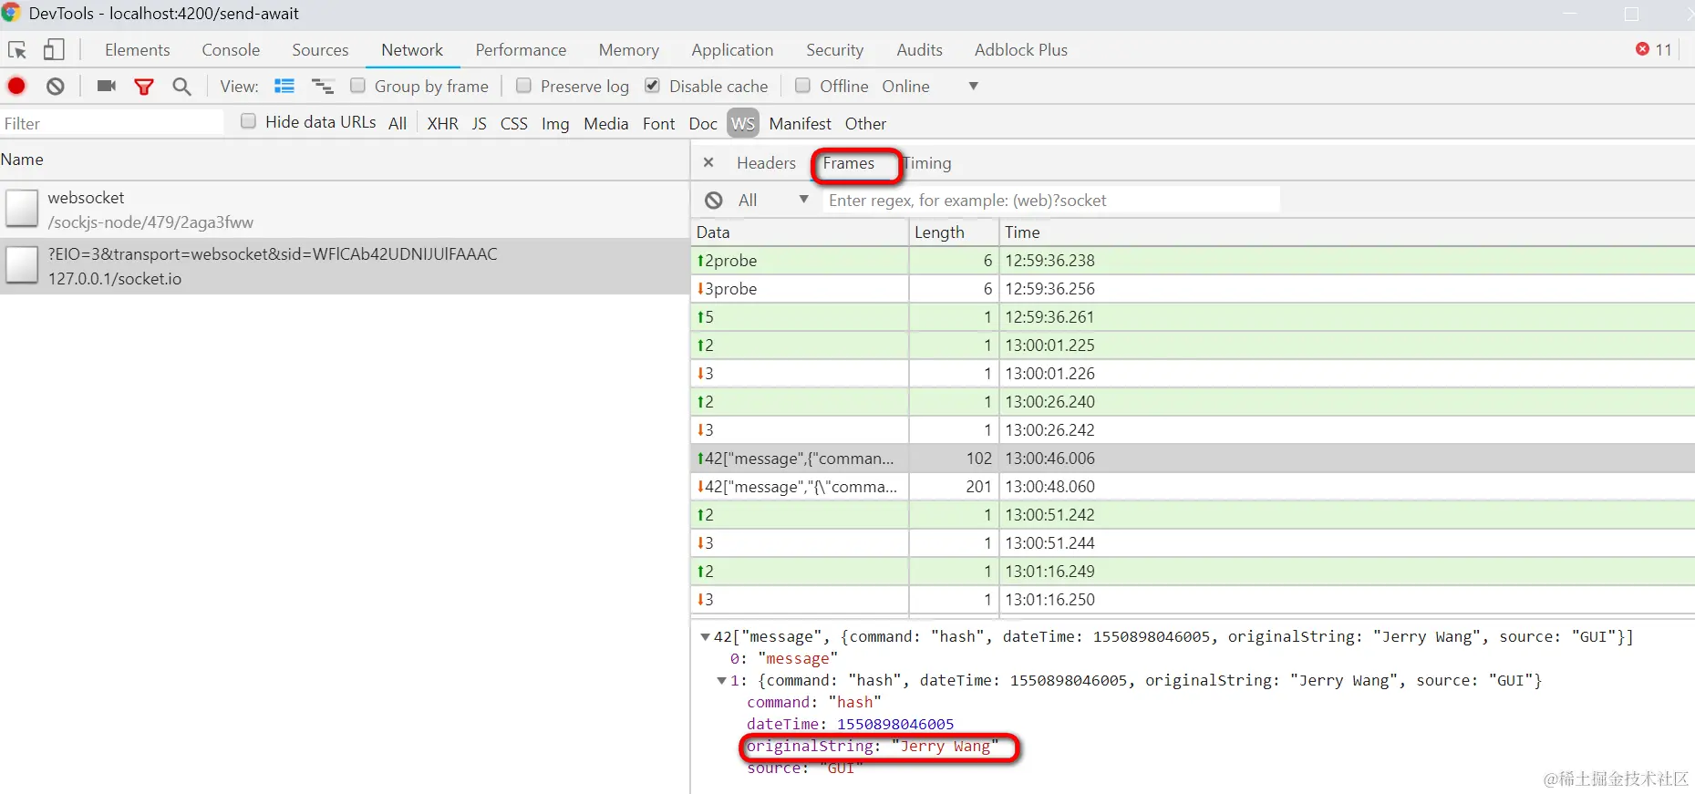This screenshot has width=1695, height=794.
Task: Open the Elements panel tab
Action: click(138, 50)
